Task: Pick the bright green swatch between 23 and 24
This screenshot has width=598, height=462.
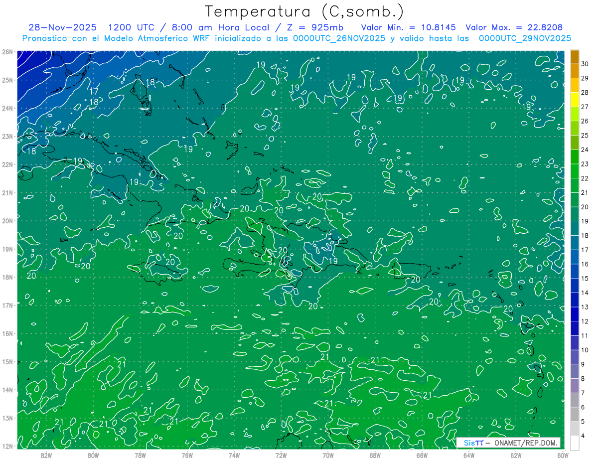Action: tap(575, 157)
